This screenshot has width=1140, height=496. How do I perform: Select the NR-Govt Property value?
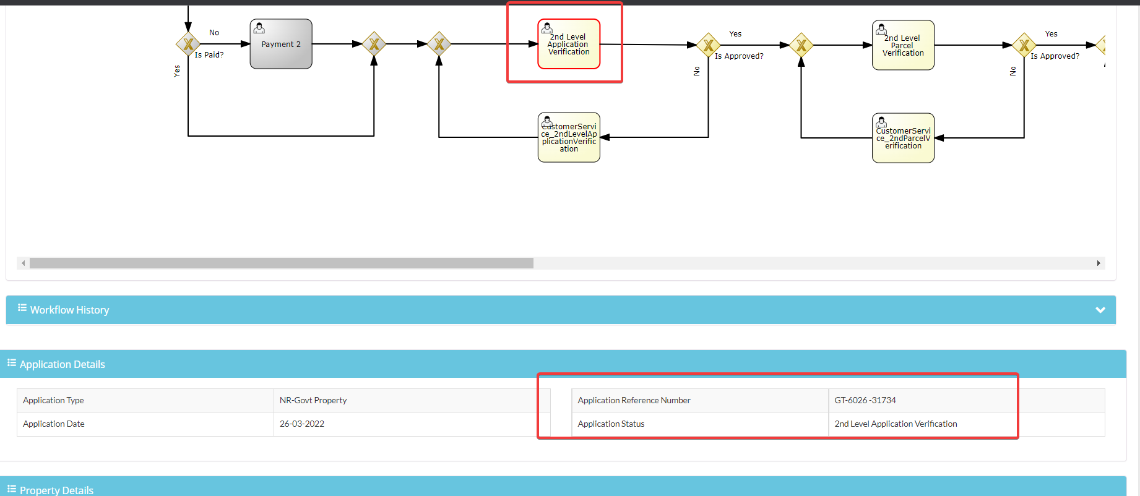[313, 401]
